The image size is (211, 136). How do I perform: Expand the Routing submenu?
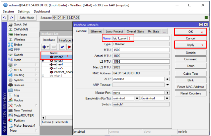click(x=36, y=75)
